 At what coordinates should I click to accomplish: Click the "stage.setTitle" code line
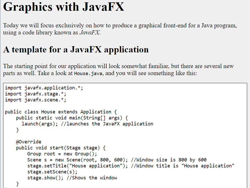pos(131,166)
